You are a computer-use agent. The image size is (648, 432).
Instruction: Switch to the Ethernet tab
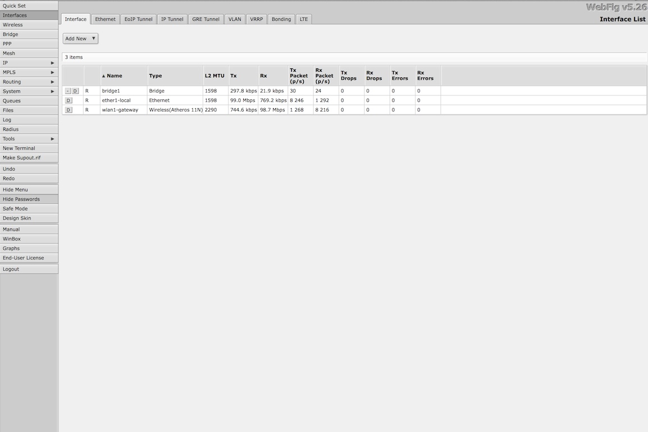point(105,19)
